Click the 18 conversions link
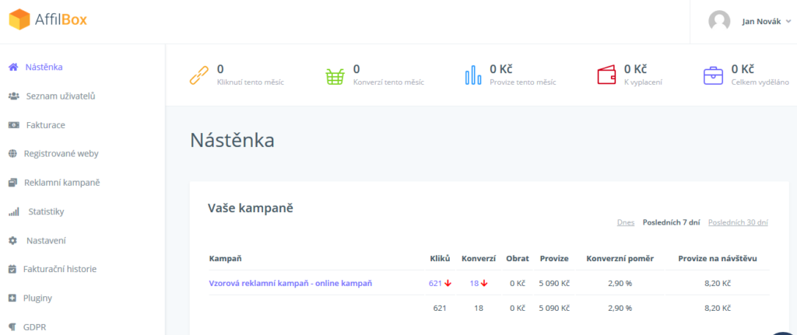797x335 pixels. (x=474, y=283)
